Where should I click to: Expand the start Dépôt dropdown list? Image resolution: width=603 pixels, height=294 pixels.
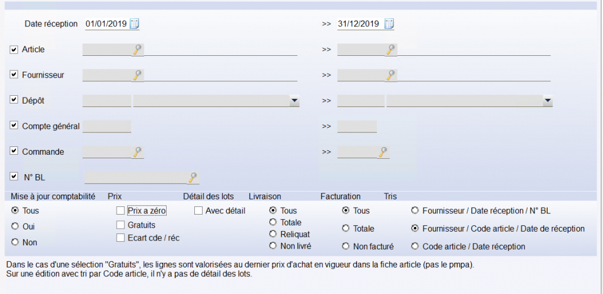coord(294,101)
